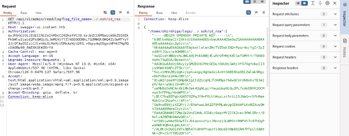Toggle hide-selection eye icon in Request panel
This screenshot has width=349, height=136.
106,12
